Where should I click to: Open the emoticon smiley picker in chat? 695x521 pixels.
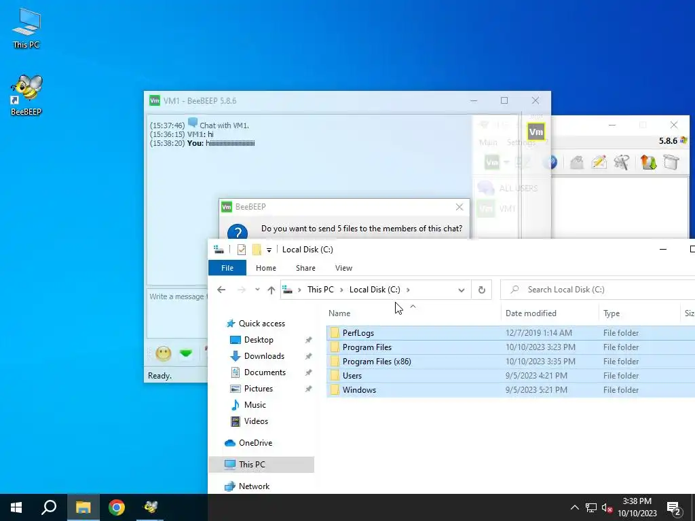tap(163, 353)
